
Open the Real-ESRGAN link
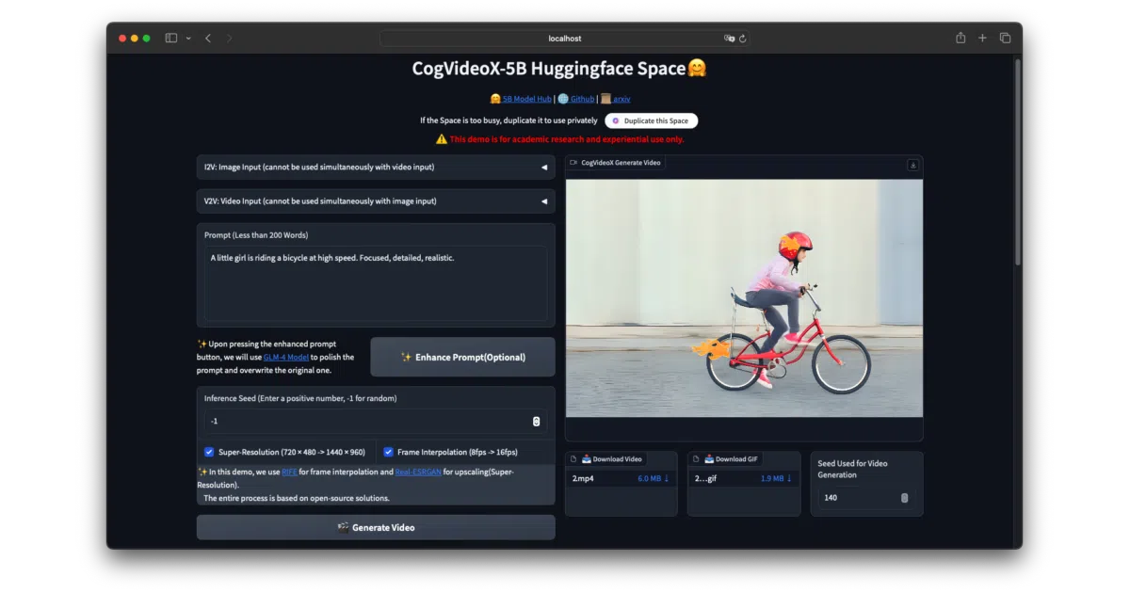[418, 473]
